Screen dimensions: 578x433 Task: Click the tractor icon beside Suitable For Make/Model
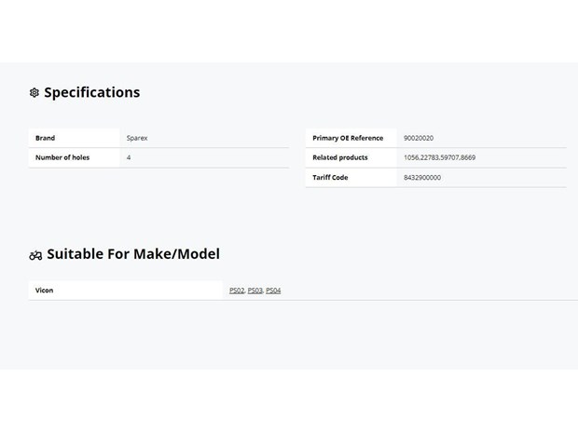(35, 255)
